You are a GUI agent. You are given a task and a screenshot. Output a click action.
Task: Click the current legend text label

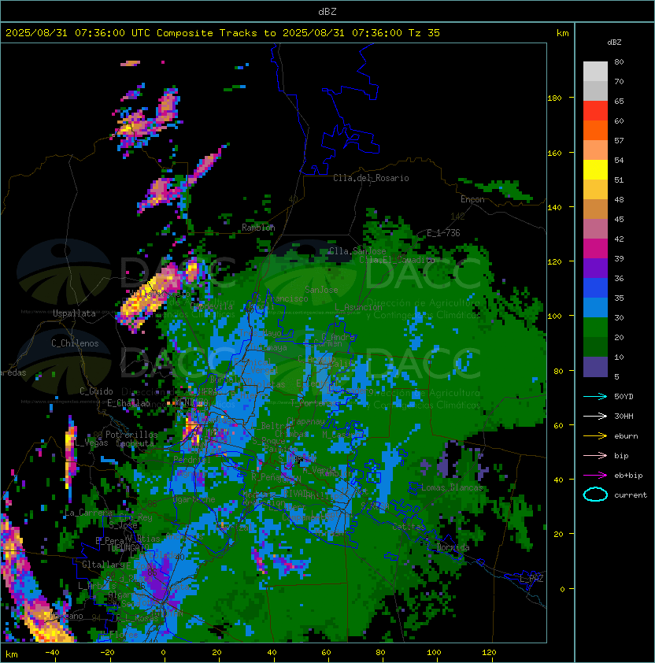point(631,495)
